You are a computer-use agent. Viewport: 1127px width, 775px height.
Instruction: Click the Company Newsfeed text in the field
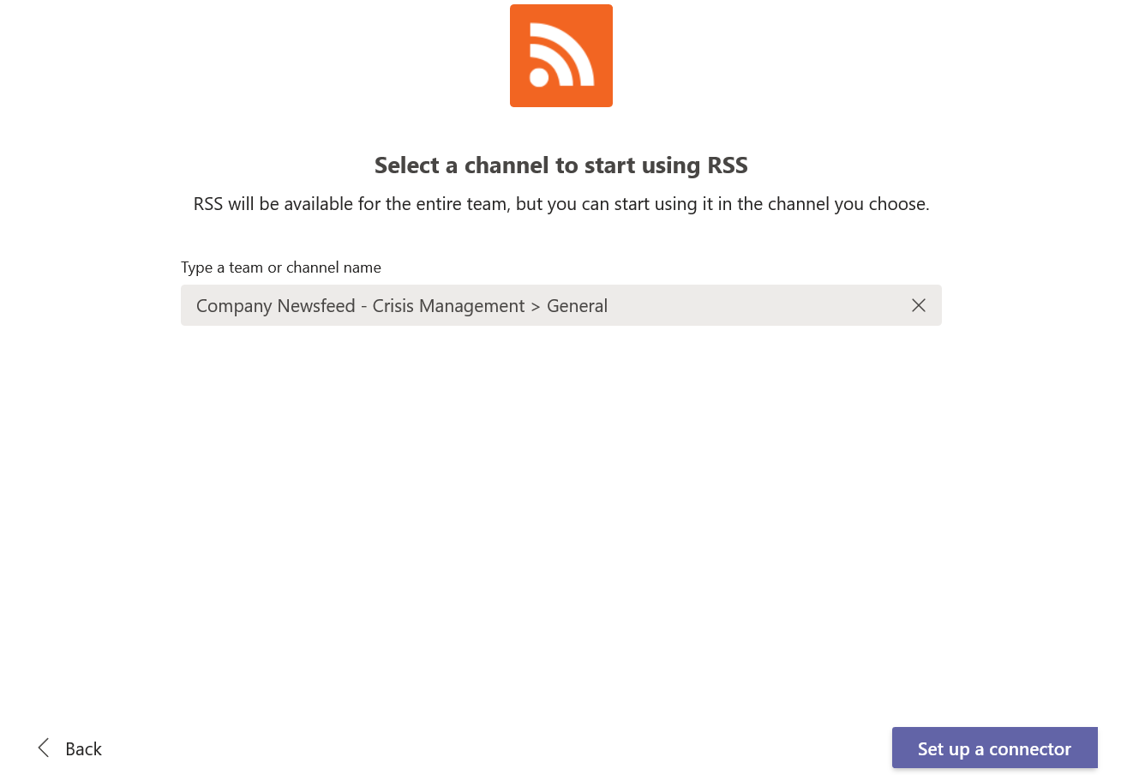click(x=275, y=306)
